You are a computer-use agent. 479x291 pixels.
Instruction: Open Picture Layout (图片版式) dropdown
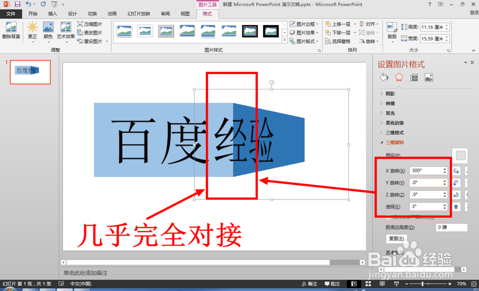[x=304, y=41]
